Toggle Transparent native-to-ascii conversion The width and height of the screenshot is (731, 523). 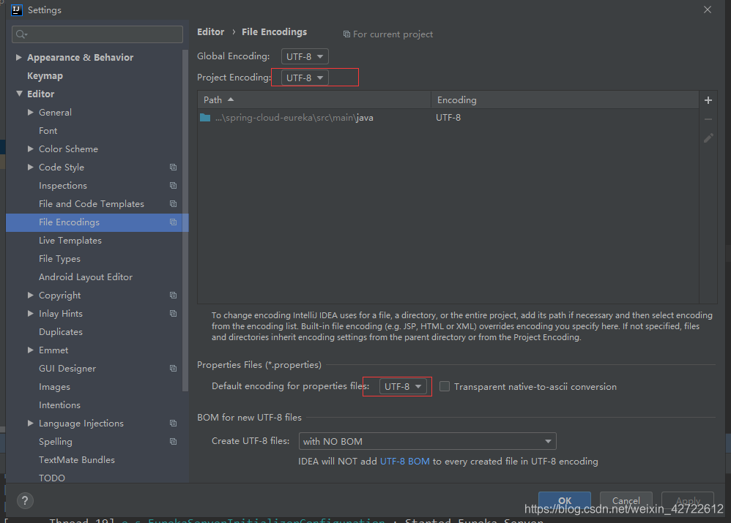[445, 385]
